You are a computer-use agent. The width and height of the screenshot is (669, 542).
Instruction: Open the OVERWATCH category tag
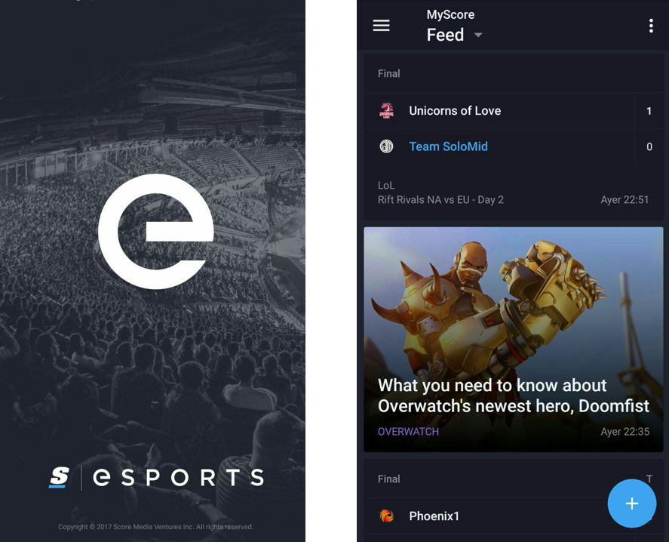point(408,431)
